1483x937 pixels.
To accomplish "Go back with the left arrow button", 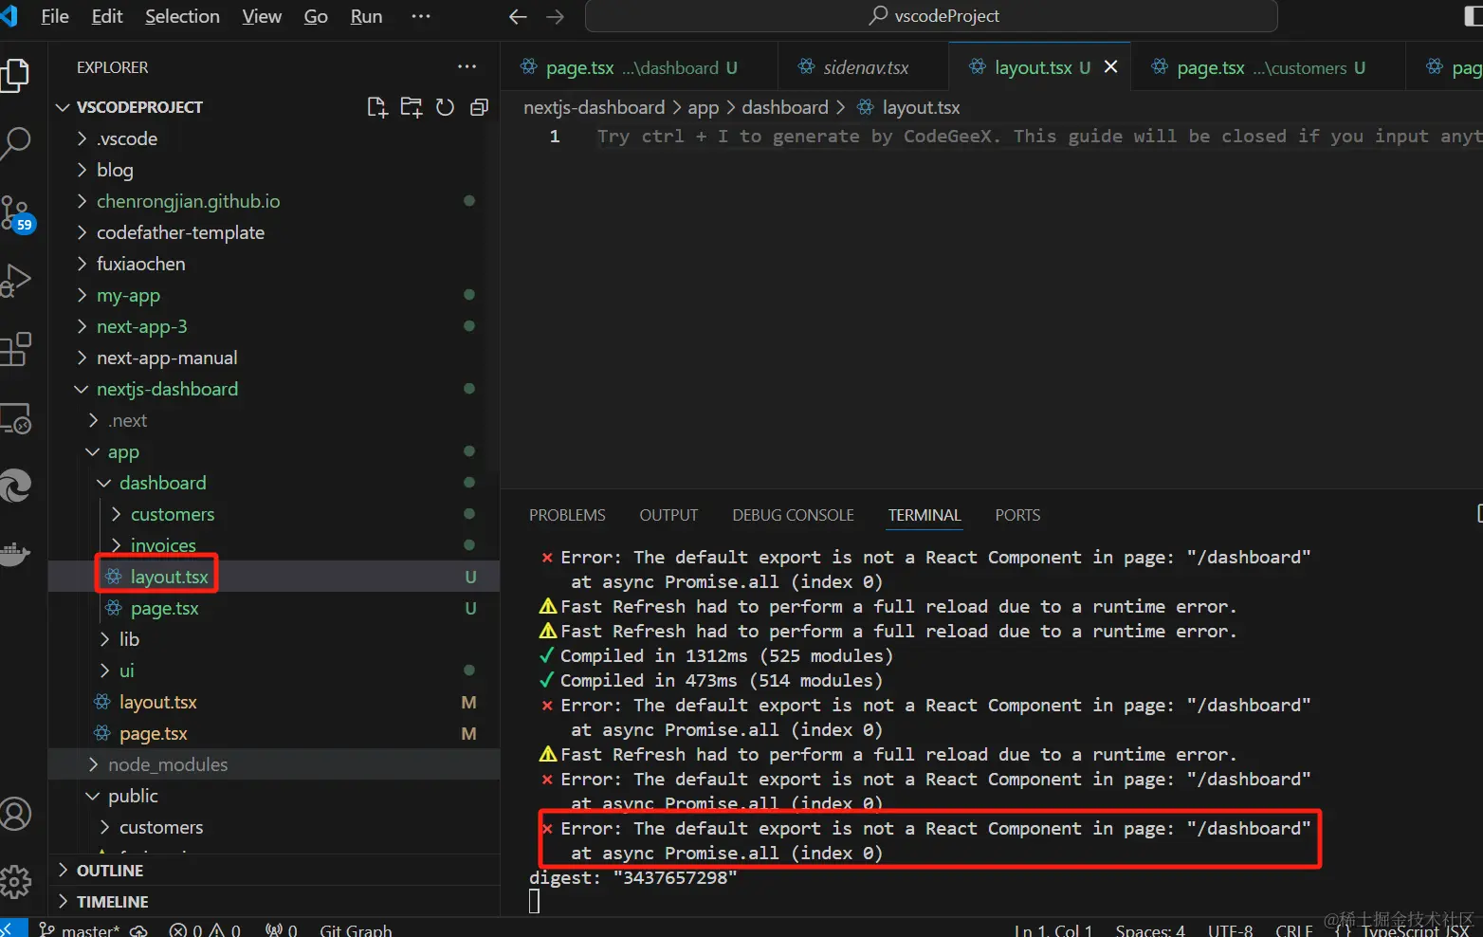I will [518, 17].
